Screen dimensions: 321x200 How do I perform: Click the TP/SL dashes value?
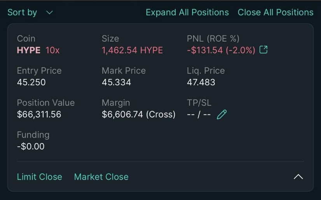click(199, 115)
